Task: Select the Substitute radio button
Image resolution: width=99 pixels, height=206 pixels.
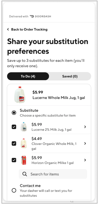Action: (x=14, y=113)
